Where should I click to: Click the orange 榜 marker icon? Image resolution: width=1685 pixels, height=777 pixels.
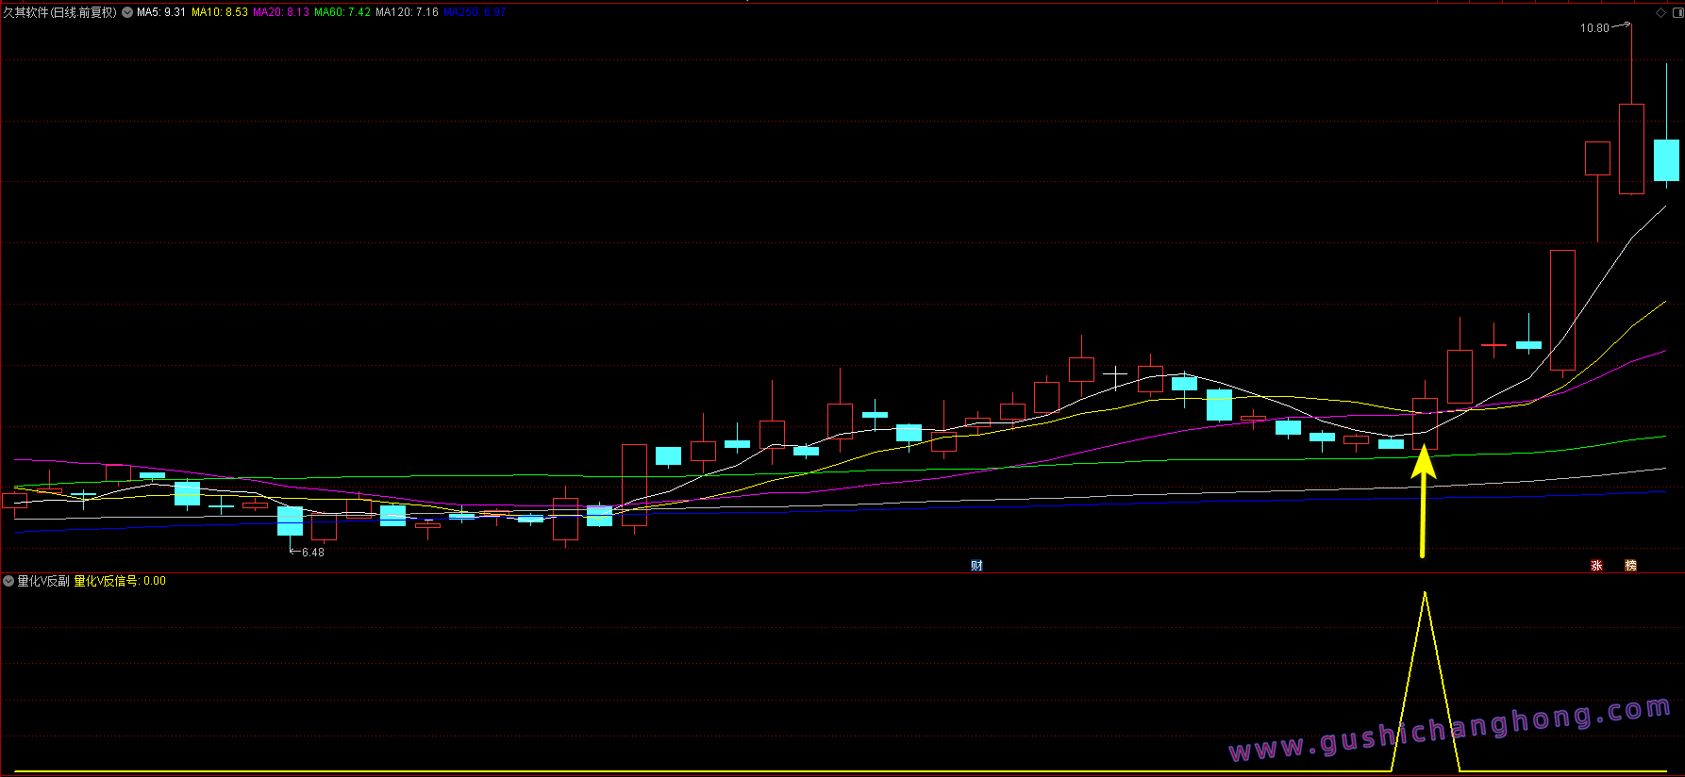pyautogui.click(x=1630, y=566)
